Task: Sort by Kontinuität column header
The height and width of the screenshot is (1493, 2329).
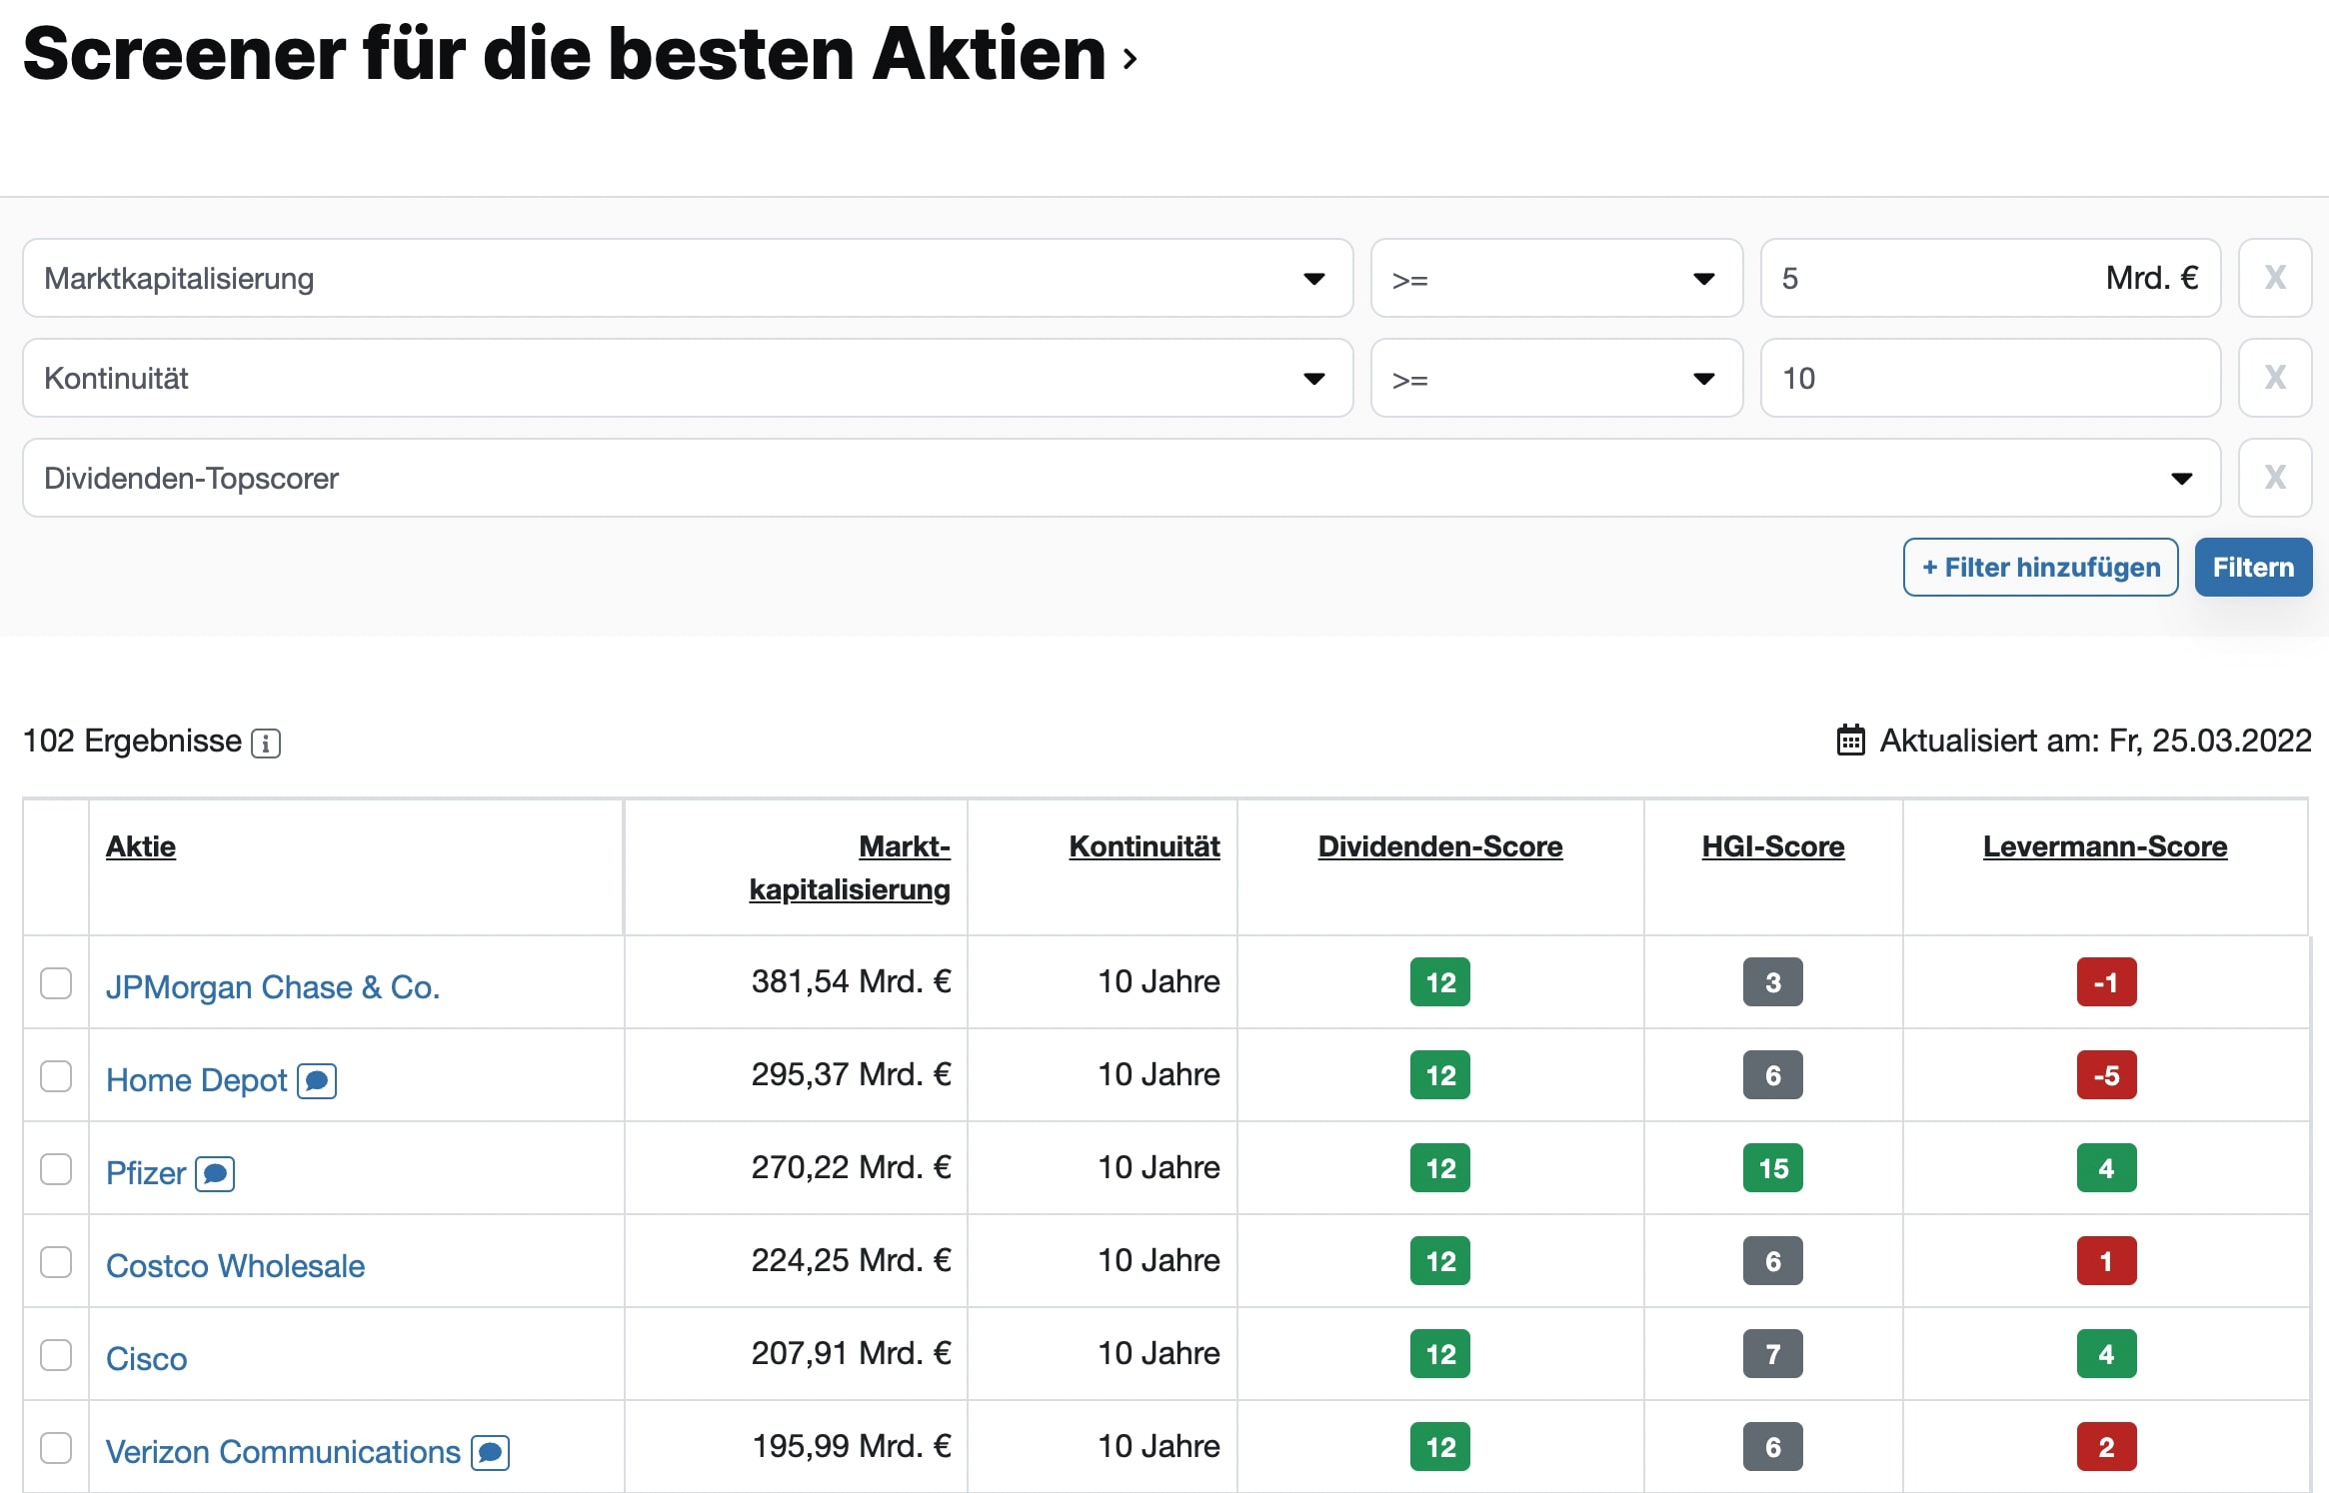Action: coord(1145,846)
